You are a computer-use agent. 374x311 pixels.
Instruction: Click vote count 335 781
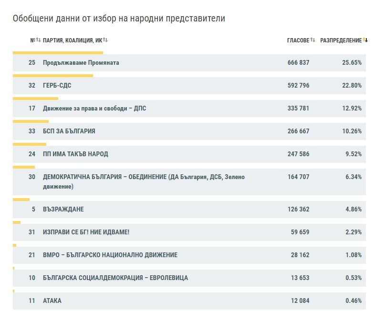[x=299, y=109]
